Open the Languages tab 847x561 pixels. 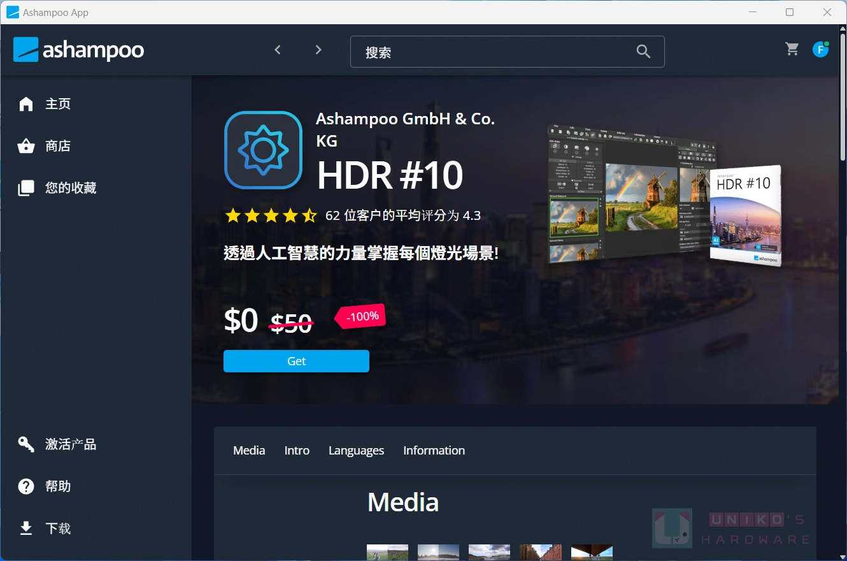(356, 451)
